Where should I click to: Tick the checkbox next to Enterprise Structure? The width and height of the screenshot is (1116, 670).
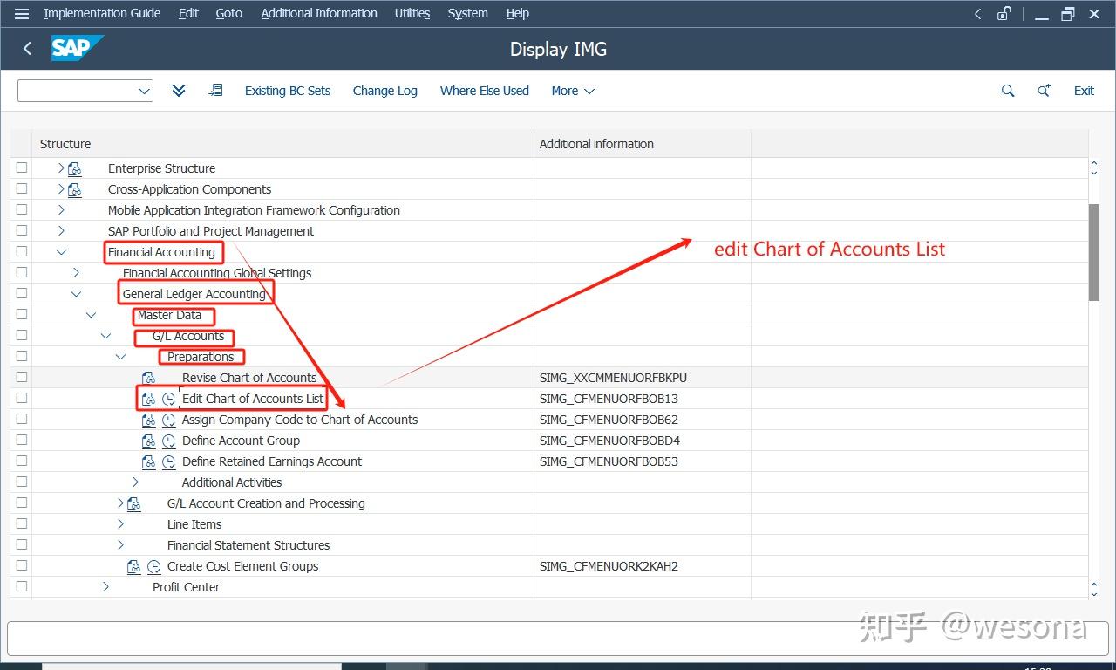tap(21, 167)
